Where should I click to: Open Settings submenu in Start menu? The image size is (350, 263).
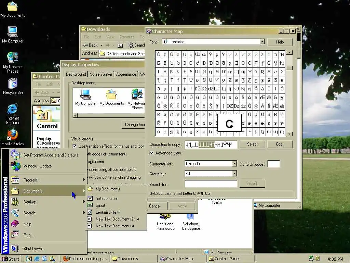(x=48, y=202)
